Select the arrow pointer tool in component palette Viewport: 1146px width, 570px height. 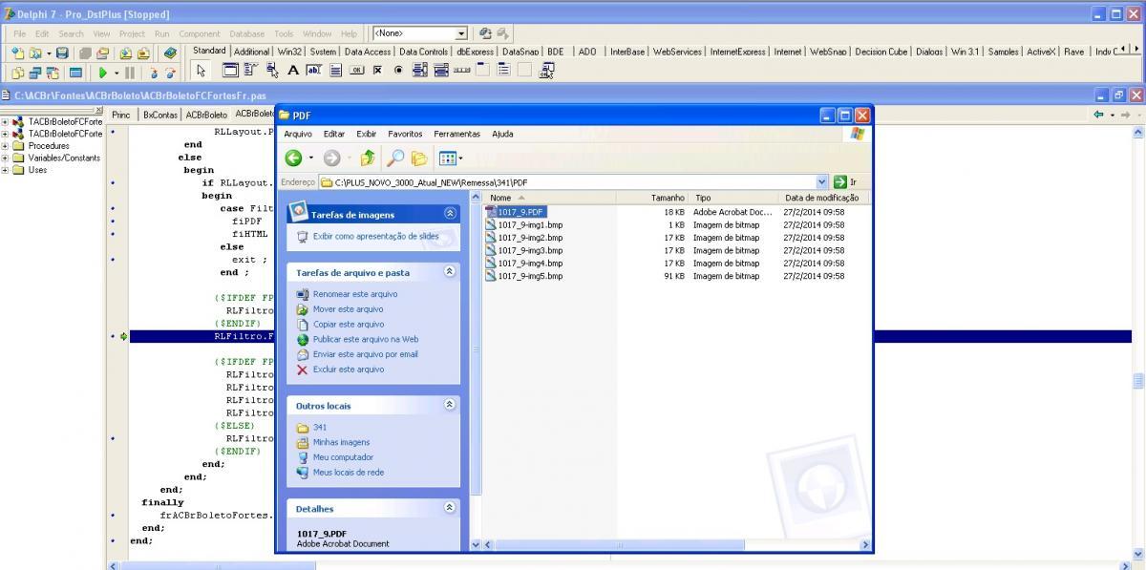click(x=201, y=71)
